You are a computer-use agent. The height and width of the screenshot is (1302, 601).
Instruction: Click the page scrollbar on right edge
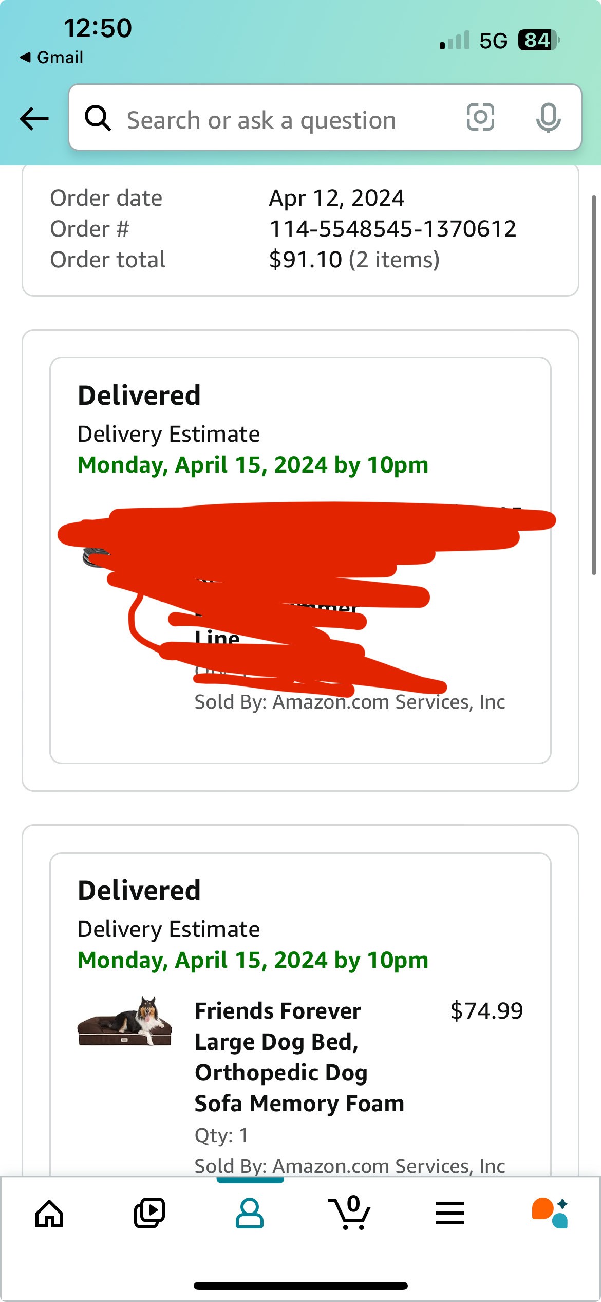[594, 385]
